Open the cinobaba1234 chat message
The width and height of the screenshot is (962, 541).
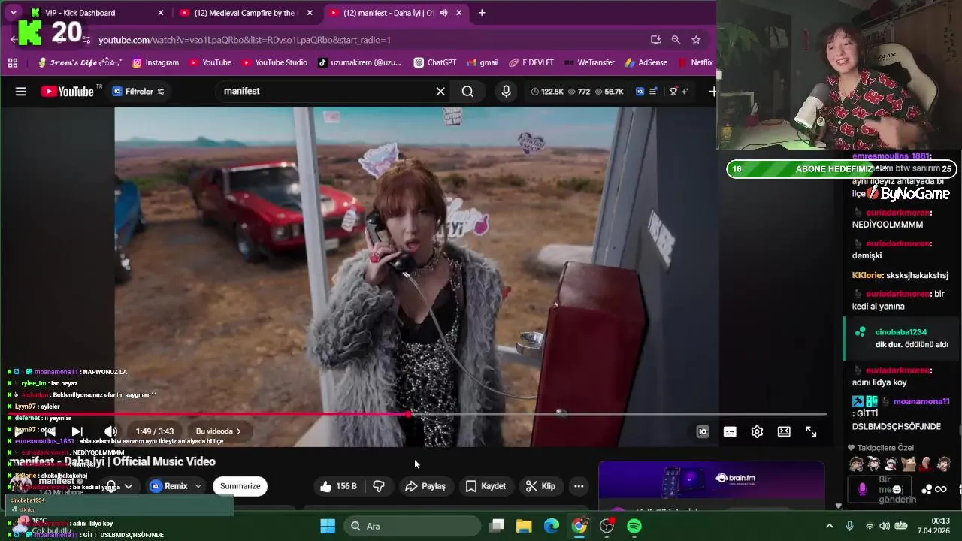tap(903, 338)
